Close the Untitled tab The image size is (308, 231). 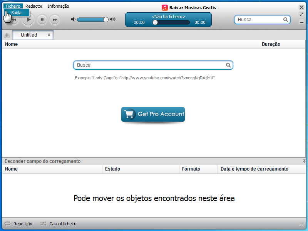point(49,35)
